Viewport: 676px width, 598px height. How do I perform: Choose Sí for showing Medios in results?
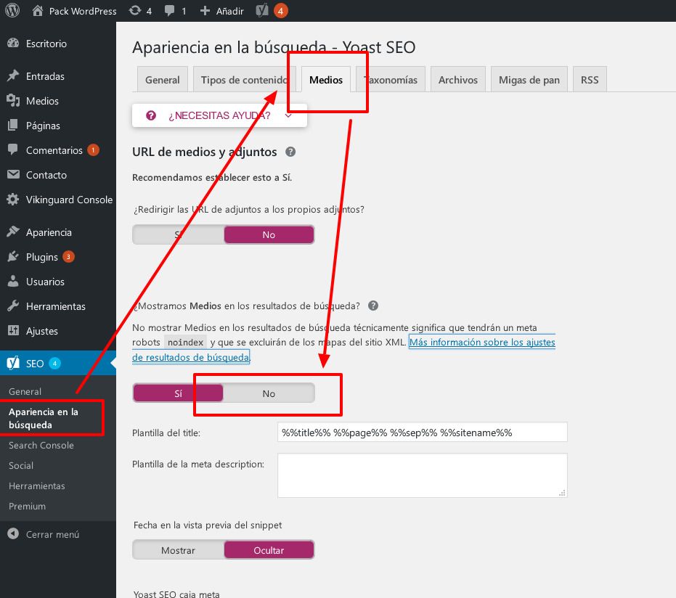coord(178,393)
